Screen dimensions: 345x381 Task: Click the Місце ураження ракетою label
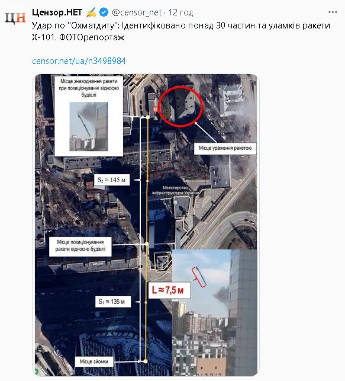tap(225, 148)
